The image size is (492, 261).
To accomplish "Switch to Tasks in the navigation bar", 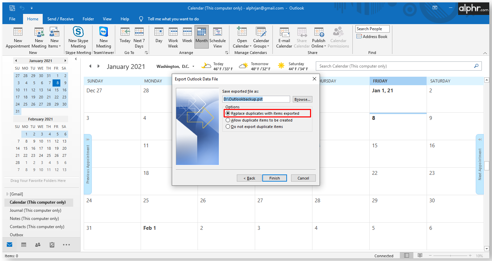I will coord(52,244).
